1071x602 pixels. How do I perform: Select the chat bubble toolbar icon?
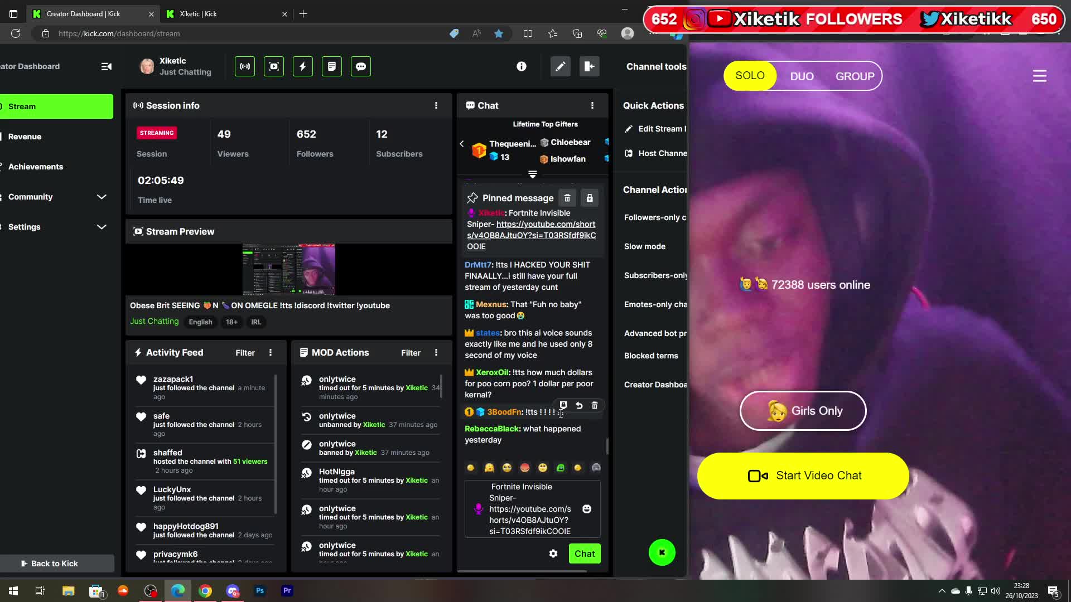(361, 66)
